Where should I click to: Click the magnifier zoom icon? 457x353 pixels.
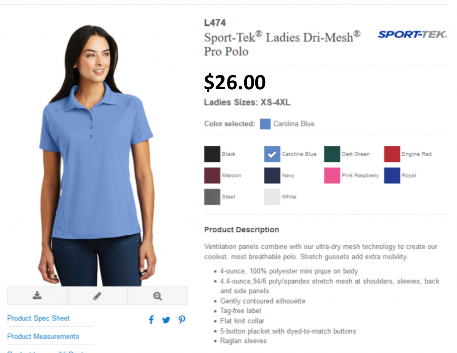tap(158, 296)
